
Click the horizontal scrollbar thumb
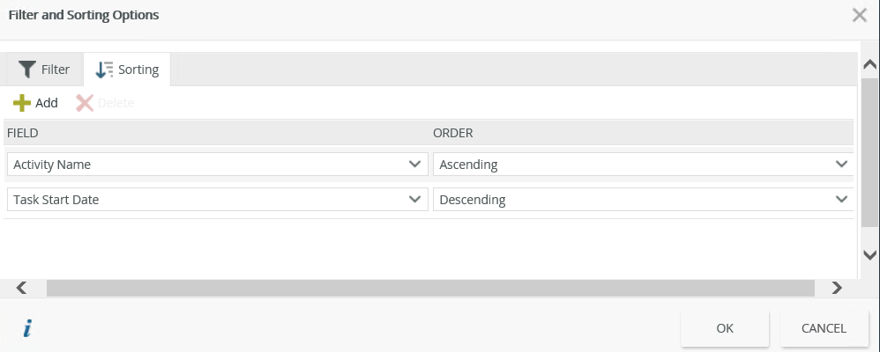tap(430, 288)
